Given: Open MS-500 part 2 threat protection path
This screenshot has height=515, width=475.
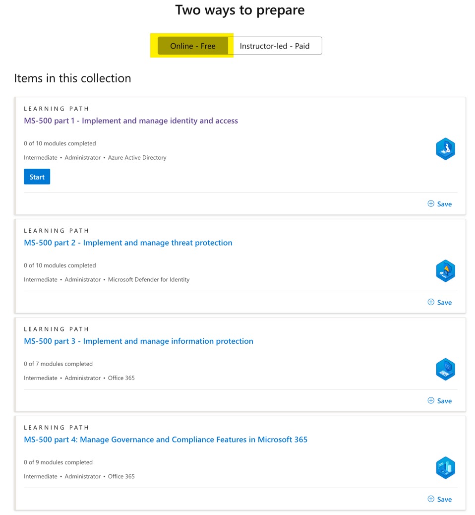Looking at the screenshot, I should (128, 243).
